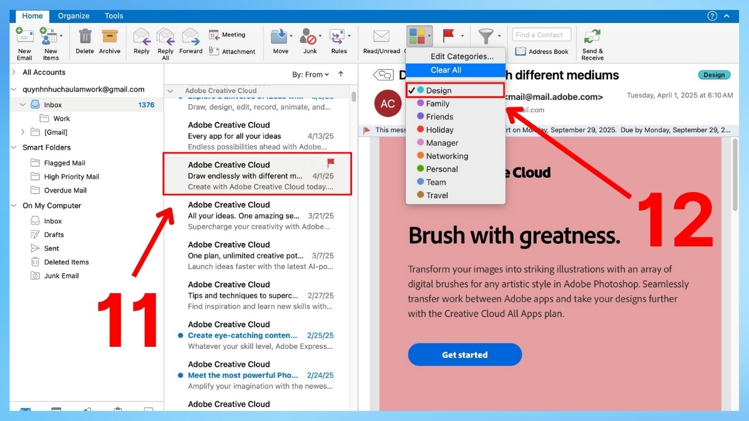Select the Holiday category

click(456, 130)
